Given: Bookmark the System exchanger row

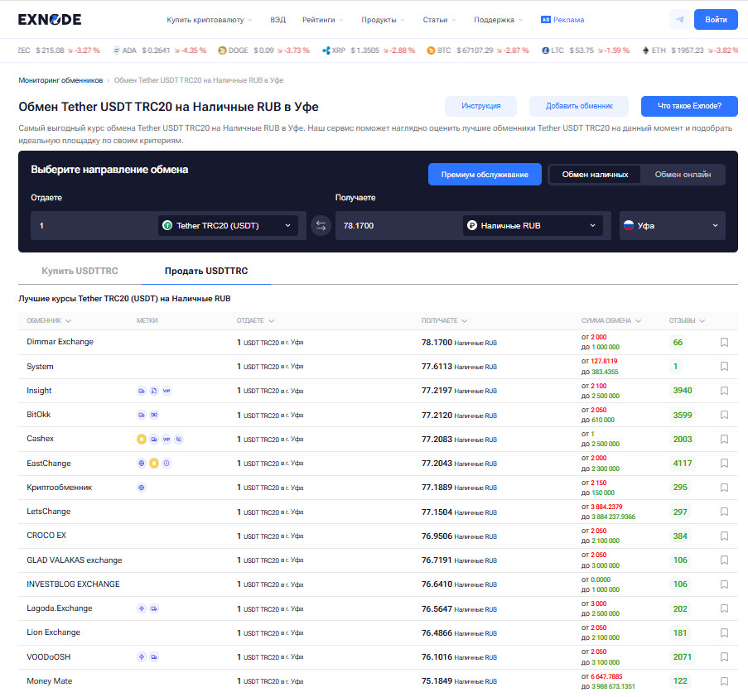Looking at the screenshot, I should coord(724,366).
